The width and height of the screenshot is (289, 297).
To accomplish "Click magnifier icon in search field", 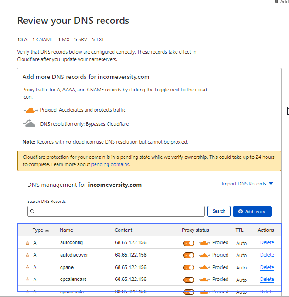I will pyautogui.click(x=33, y=211).
